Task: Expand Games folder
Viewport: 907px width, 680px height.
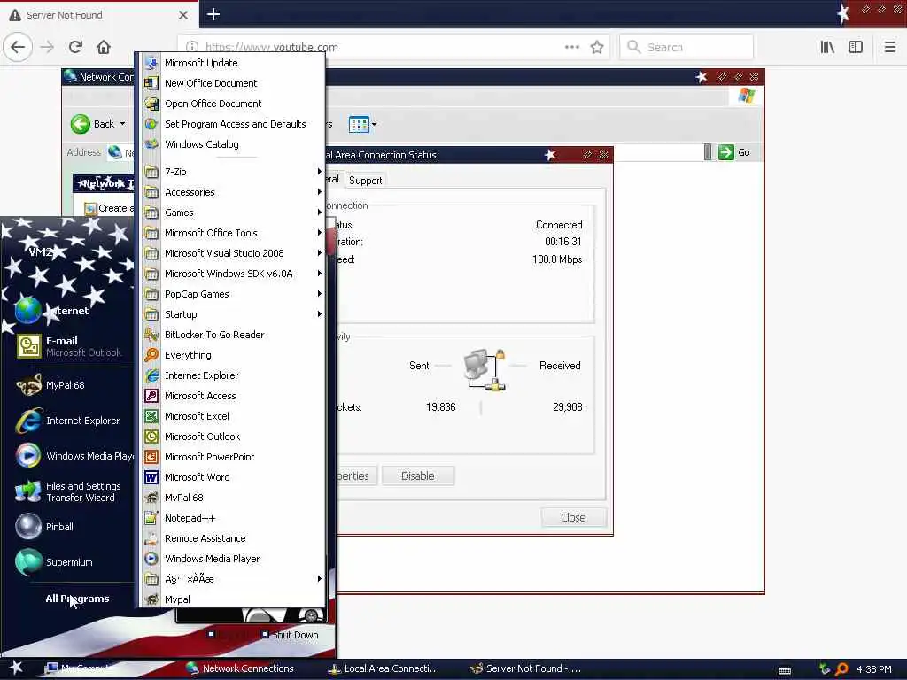Action: coord(233,212)
